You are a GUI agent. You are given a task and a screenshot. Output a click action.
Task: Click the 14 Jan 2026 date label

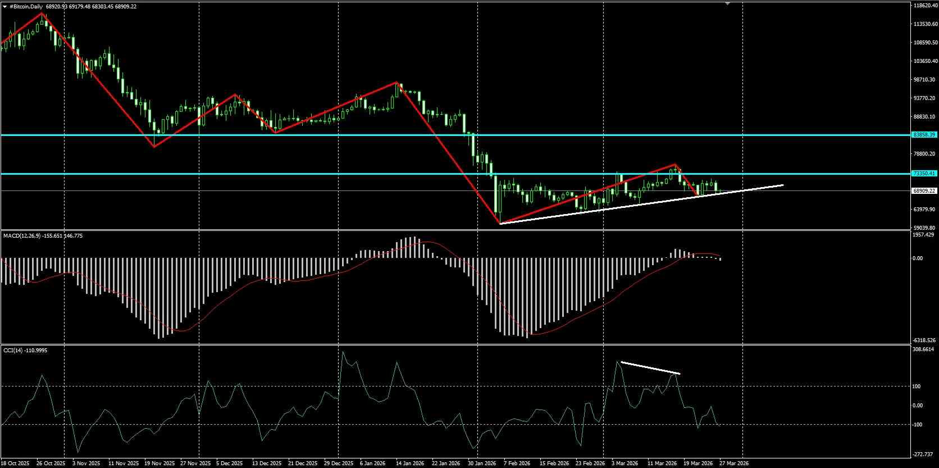click(410, 464)
